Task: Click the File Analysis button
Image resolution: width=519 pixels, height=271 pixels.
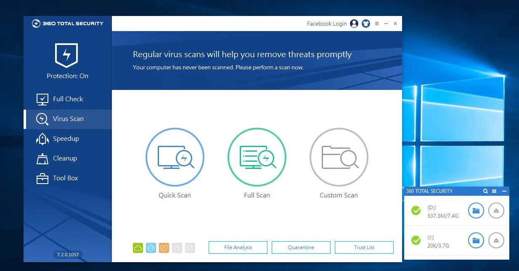Action: pyautogui.click(x=238, y=247)
